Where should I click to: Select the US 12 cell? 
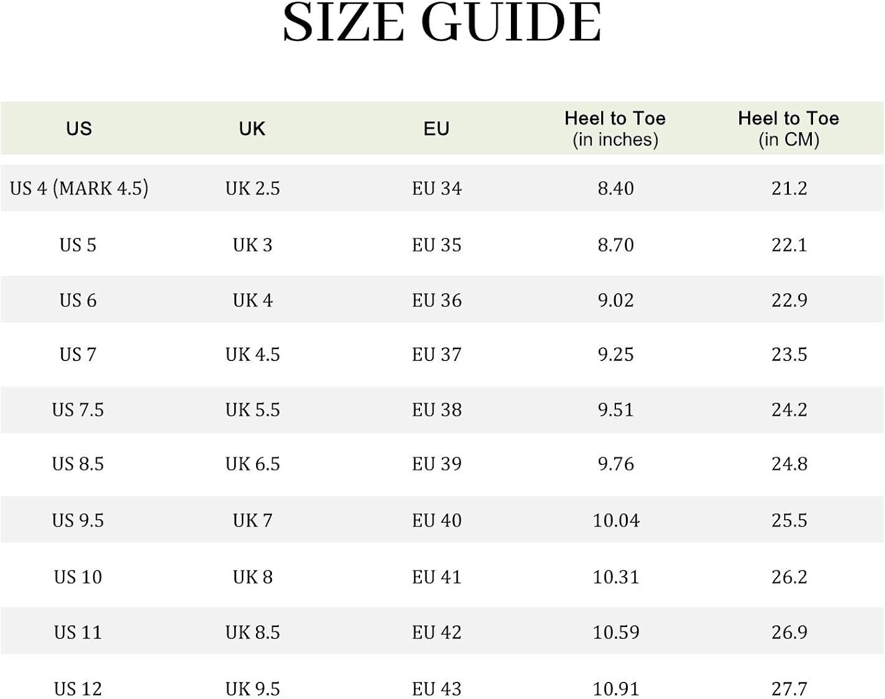pyautogui.click(x=78, y=688)
